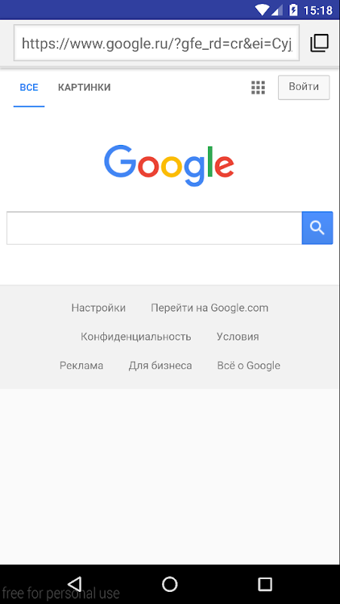Tap the Android recent apps square

(265, 584)
